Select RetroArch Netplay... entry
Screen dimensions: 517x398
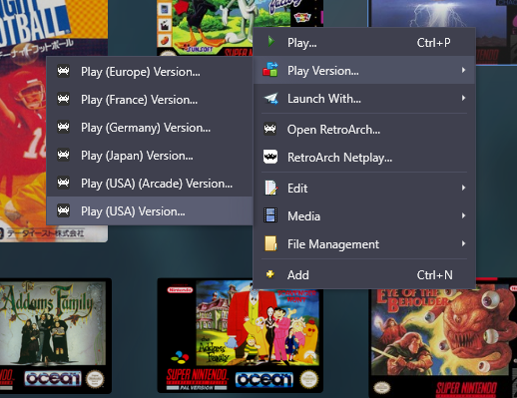364,158
